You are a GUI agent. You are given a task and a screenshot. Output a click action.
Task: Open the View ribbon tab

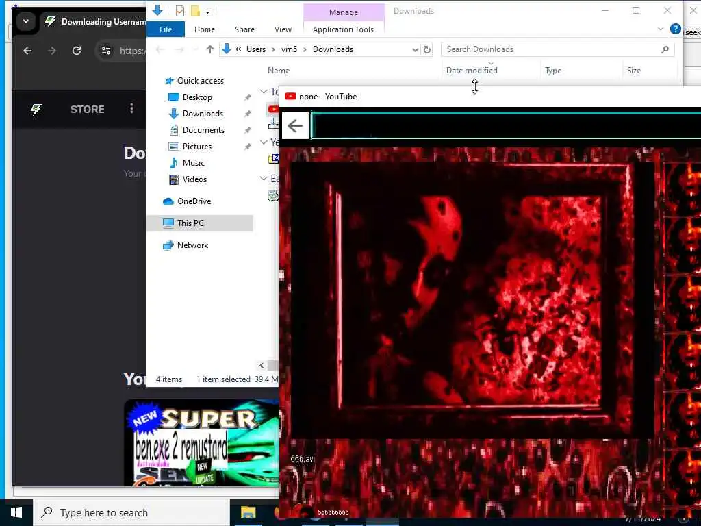point(283,29)
